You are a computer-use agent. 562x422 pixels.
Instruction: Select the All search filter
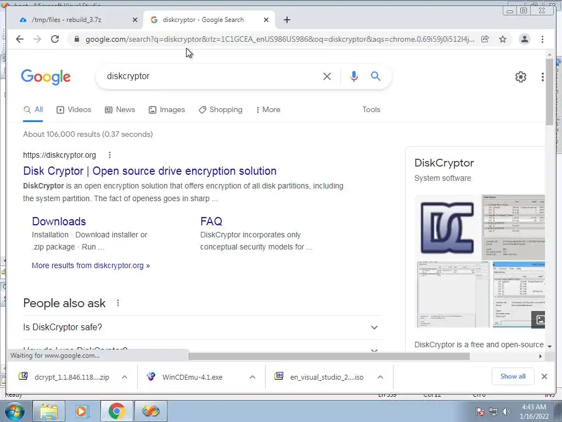[33, 110]
